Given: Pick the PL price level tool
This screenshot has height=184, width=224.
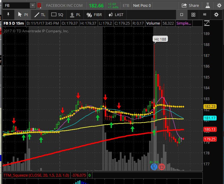Looking at the screenshot, I should [x=75, y=15].
